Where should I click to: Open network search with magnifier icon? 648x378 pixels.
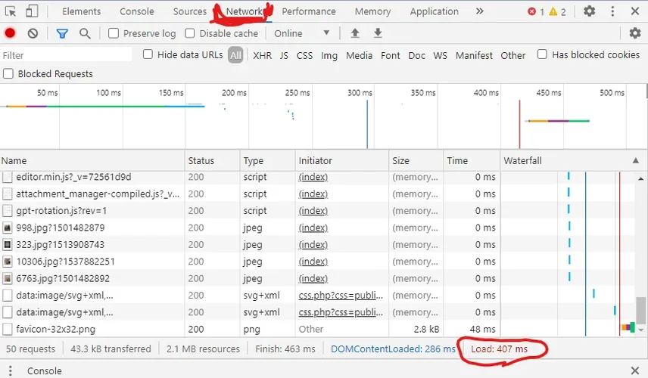85,33
